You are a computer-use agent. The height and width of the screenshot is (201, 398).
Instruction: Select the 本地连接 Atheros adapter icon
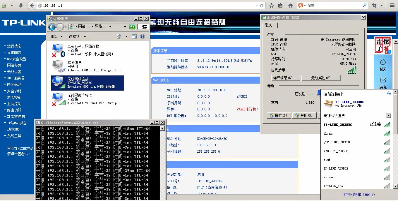click(58, 66)
